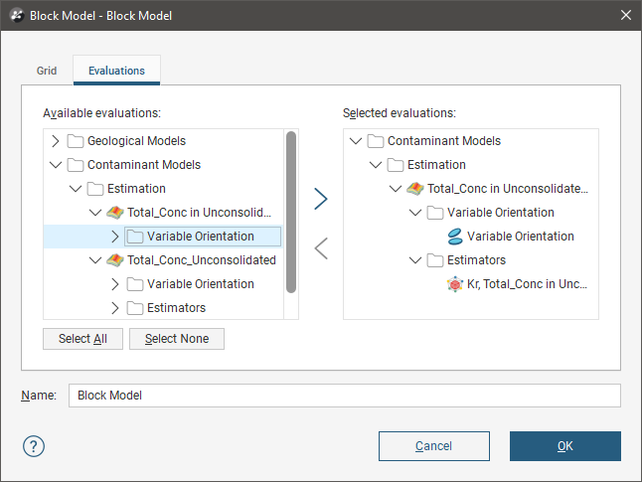642x482 pixels.
Task: Switch to the Grid tab
Action: pyautogui.click(x=47, y=71)
